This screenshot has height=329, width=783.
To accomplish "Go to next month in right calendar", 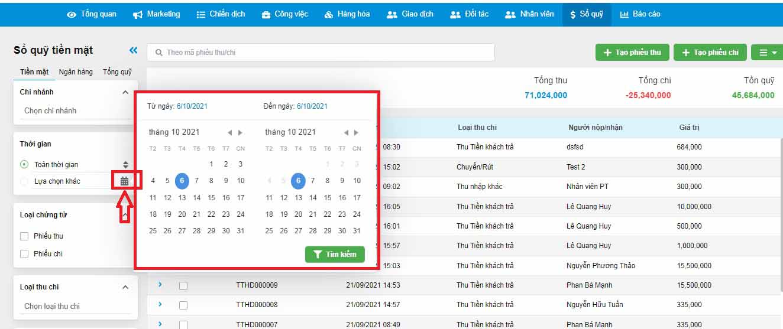I will pos(357,133).
